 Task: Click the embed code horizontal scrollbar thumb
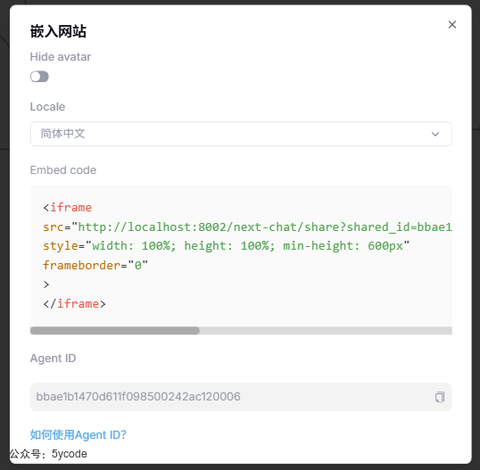115,331
